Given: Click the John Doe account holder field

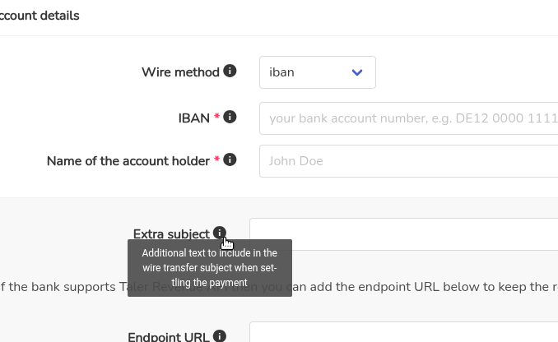Looking at the screenshot, I should pyautogui.click(x=408, y=161).
